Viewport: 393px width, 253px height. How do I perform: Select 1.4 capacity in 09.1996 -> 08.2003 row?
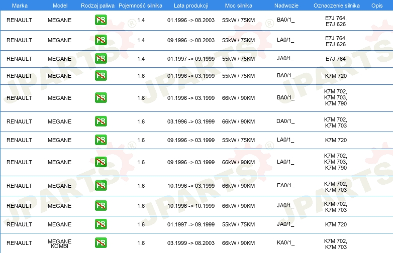[x=141, y=40]
